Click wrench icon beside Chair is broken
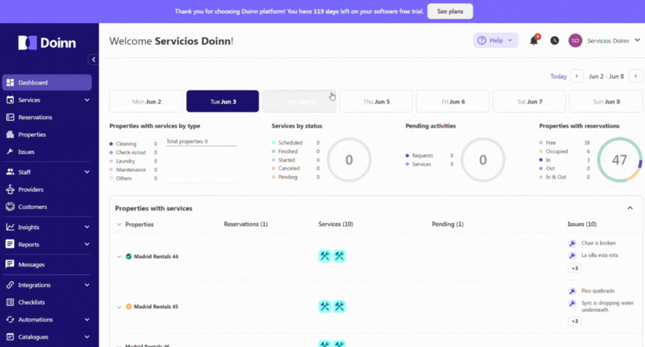The image size is (645, 347). coord(572,243)
